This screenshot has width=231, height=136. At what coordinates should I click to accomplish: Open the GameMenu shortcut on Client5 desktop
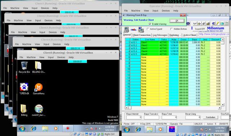pyautogui.click(x=39, y=89)
